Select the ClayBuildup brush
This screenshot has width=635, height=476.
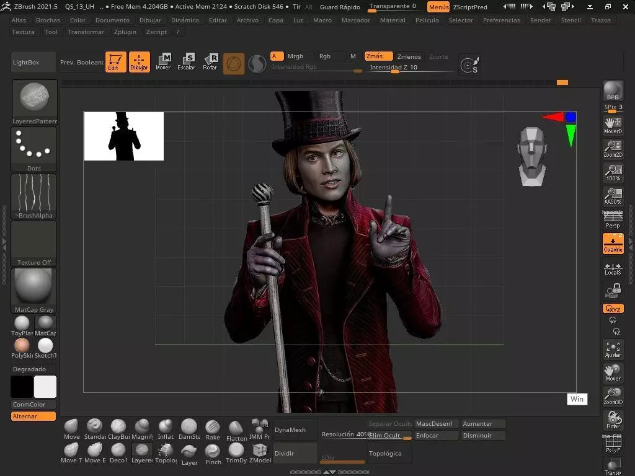[x=118, y=429]
